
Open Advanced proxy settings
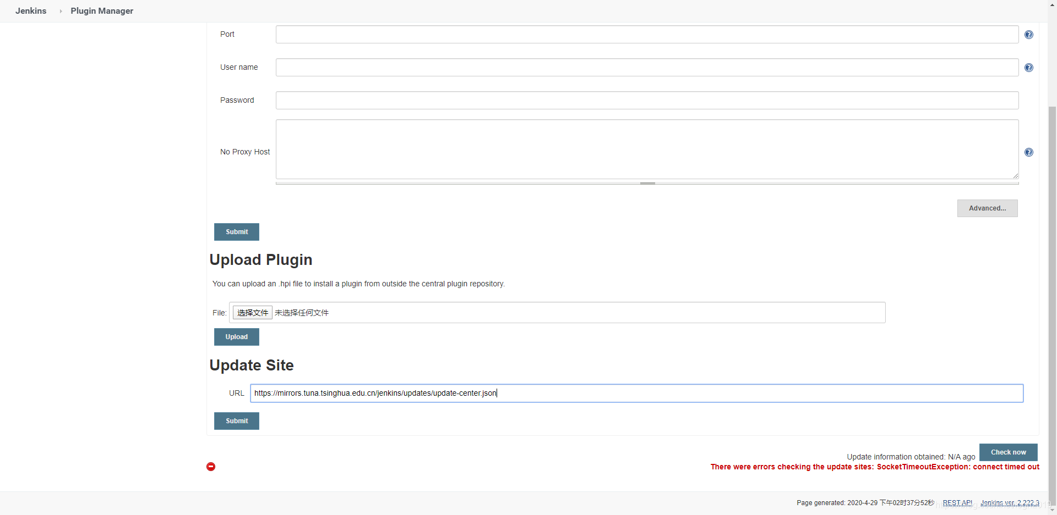click(x=987, y=208)
